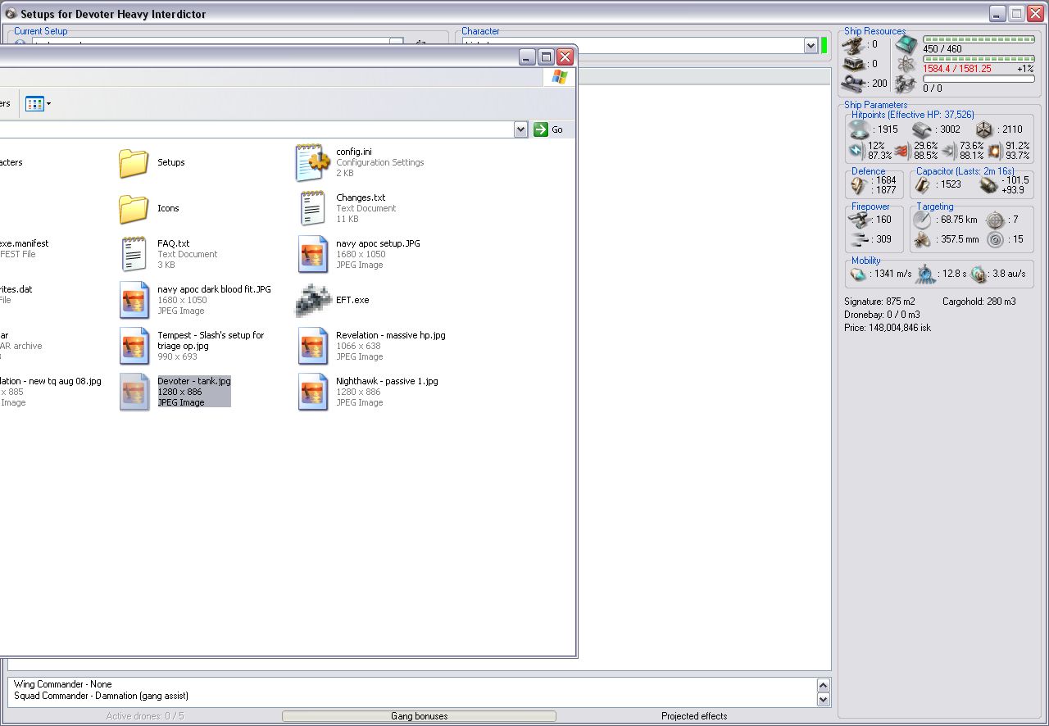1049x726 pixels.
Task: Click the max velocity icon showing 1341 m/s
Action: point(858,275)
